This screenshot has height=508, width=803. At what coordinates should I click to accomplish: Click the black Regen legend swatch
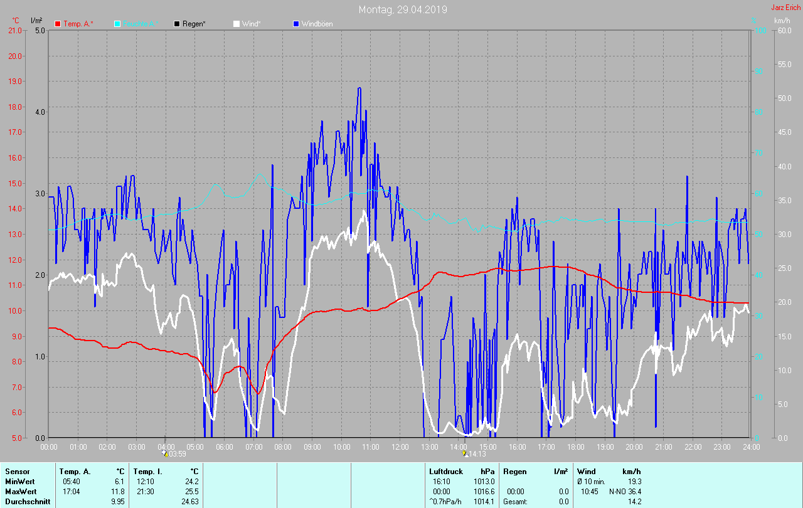pos(177,24)
